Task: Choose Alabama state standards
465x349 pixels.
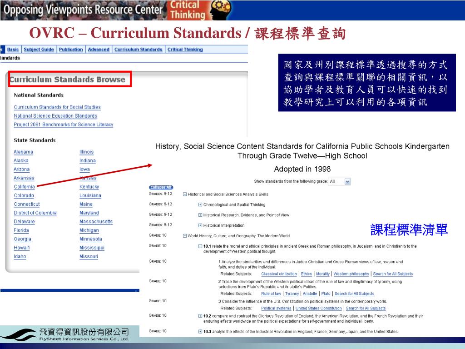Action: click(24, 152)
